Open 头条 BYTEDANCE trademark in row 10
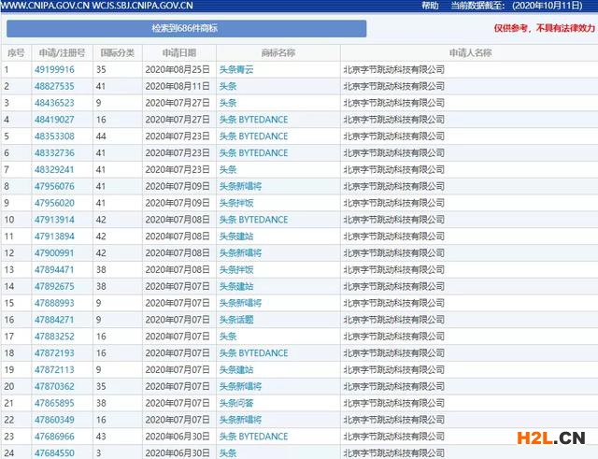Image resolution: width=598 pixels, height=459 pixels. click(253, 220)
